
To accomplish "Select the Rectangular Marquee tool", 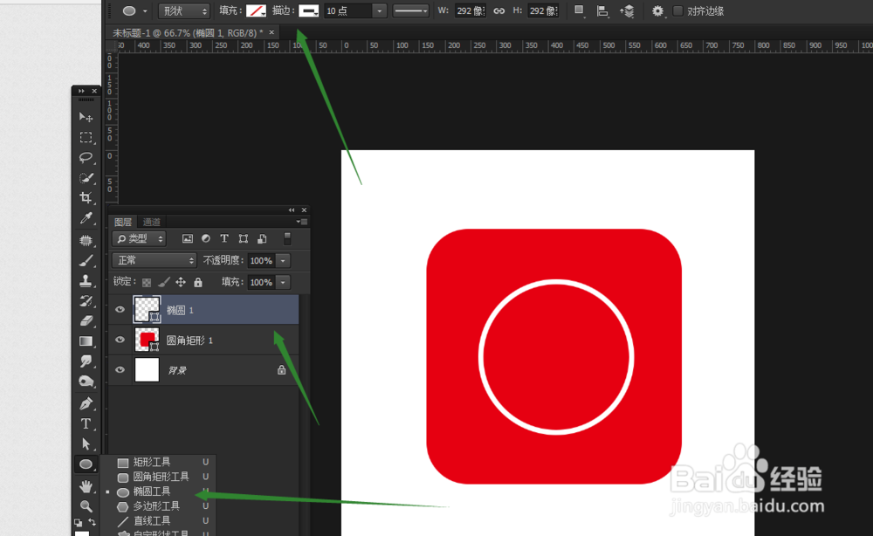I will pos(86,137).
